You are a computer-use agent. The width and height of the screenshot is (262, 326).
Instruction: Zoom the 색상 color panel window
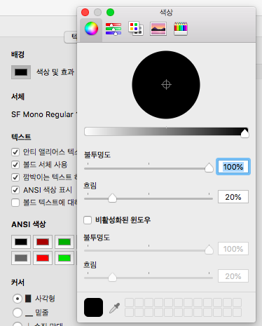[x=110, y=12]
